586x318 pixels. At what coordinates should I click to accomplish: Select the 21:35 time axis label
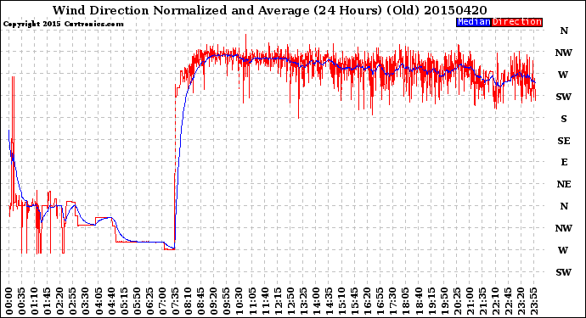482,301
